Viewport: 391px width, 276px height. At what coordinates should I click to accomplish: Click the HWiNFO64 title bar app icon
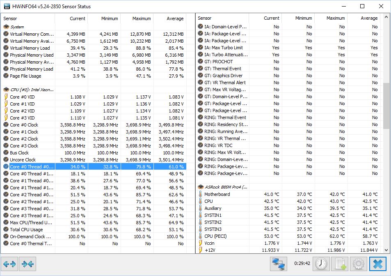point(7,6)
